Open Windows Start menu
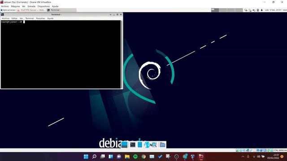This screenshot has width=287, height=161. coord(86,157)
